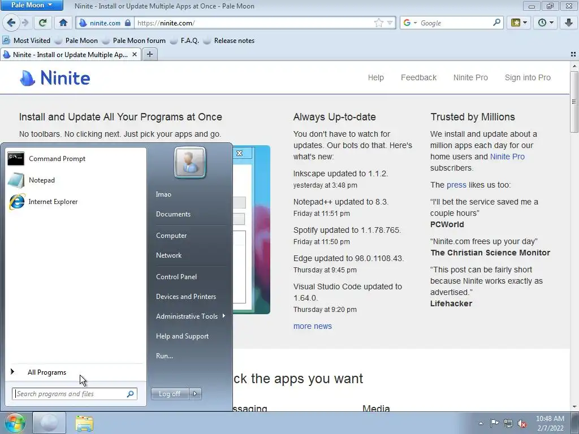Click the muted volume tray icon
This screenshot has width=579, height=434.
pos(522,423)
